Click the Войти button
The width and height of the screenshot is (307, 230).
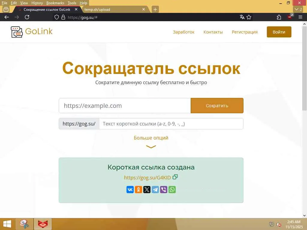[279, 32]
